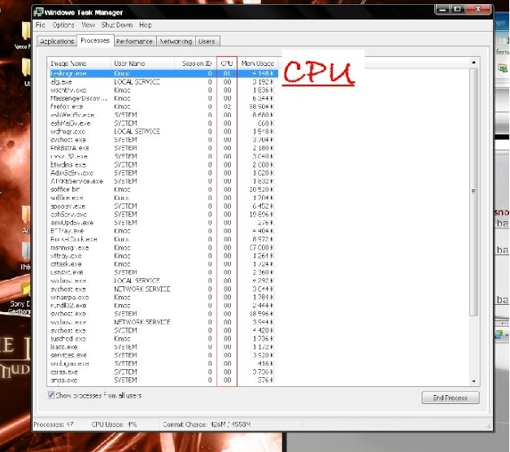
Task: Select the winlogon.exe process
Action: [x=163, y=363]
